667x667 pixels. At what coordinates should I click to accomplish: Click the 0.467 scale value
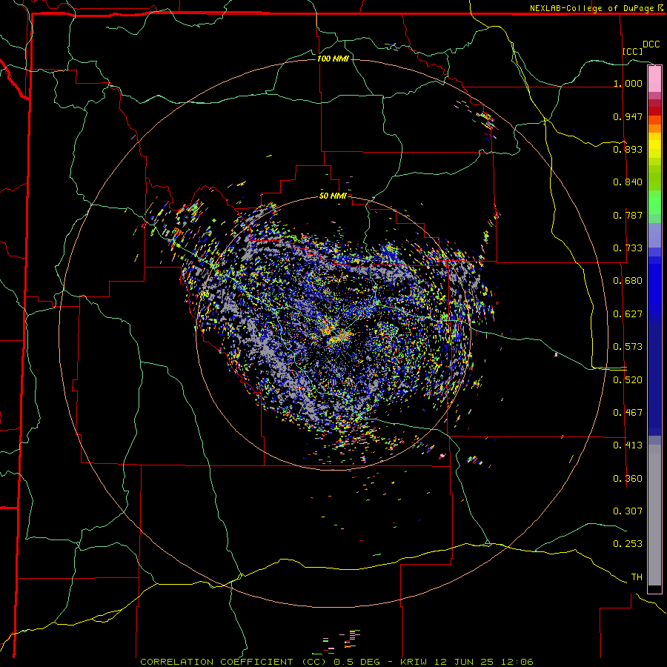pyautogui.click(x=628, y=413)
